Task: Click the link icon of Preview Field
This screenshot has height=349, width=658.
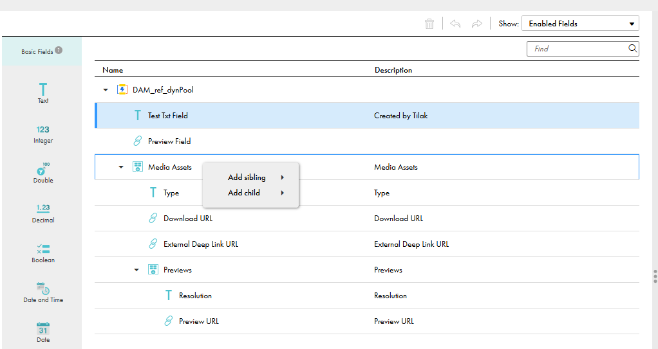Action: (x=138, y=141)
